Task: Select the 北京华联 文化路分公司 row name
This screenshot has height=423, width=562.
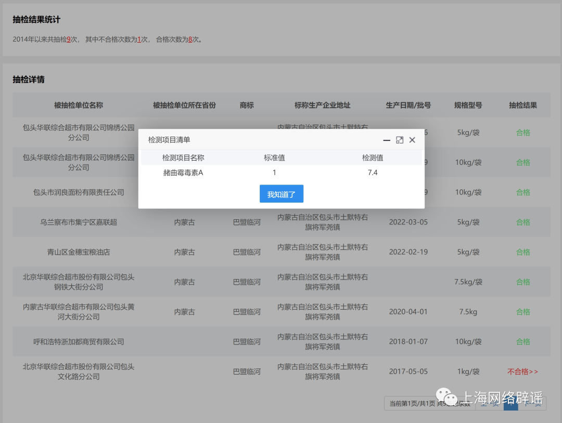Action: point(79,372)
